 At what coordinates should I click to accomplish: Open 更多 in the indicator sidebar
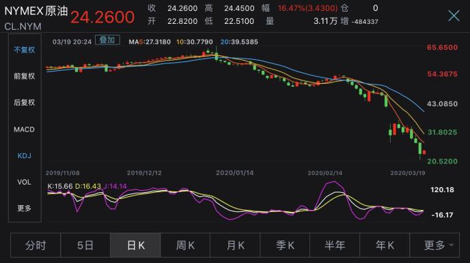point(25,208)
